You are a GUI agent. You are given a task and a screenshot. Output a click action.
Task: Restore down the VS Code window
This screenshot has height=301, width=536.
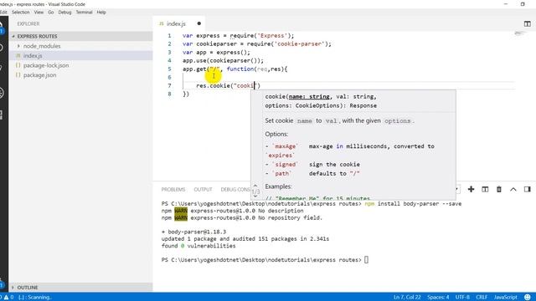tap(523, 4)
